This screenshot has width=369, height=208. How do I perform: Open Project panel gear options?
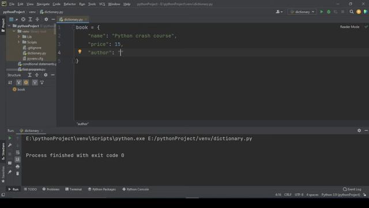coord(46,19)
